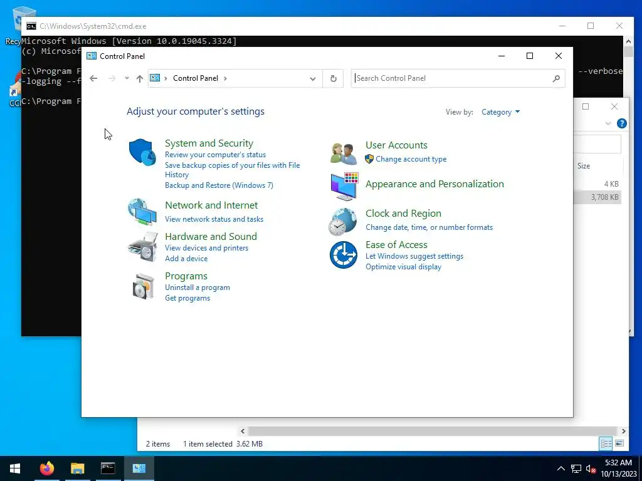Open the Windows Start menu
The width and height of the screenshot is (642, 481).
pyautogui.click(x=15, y=468)
